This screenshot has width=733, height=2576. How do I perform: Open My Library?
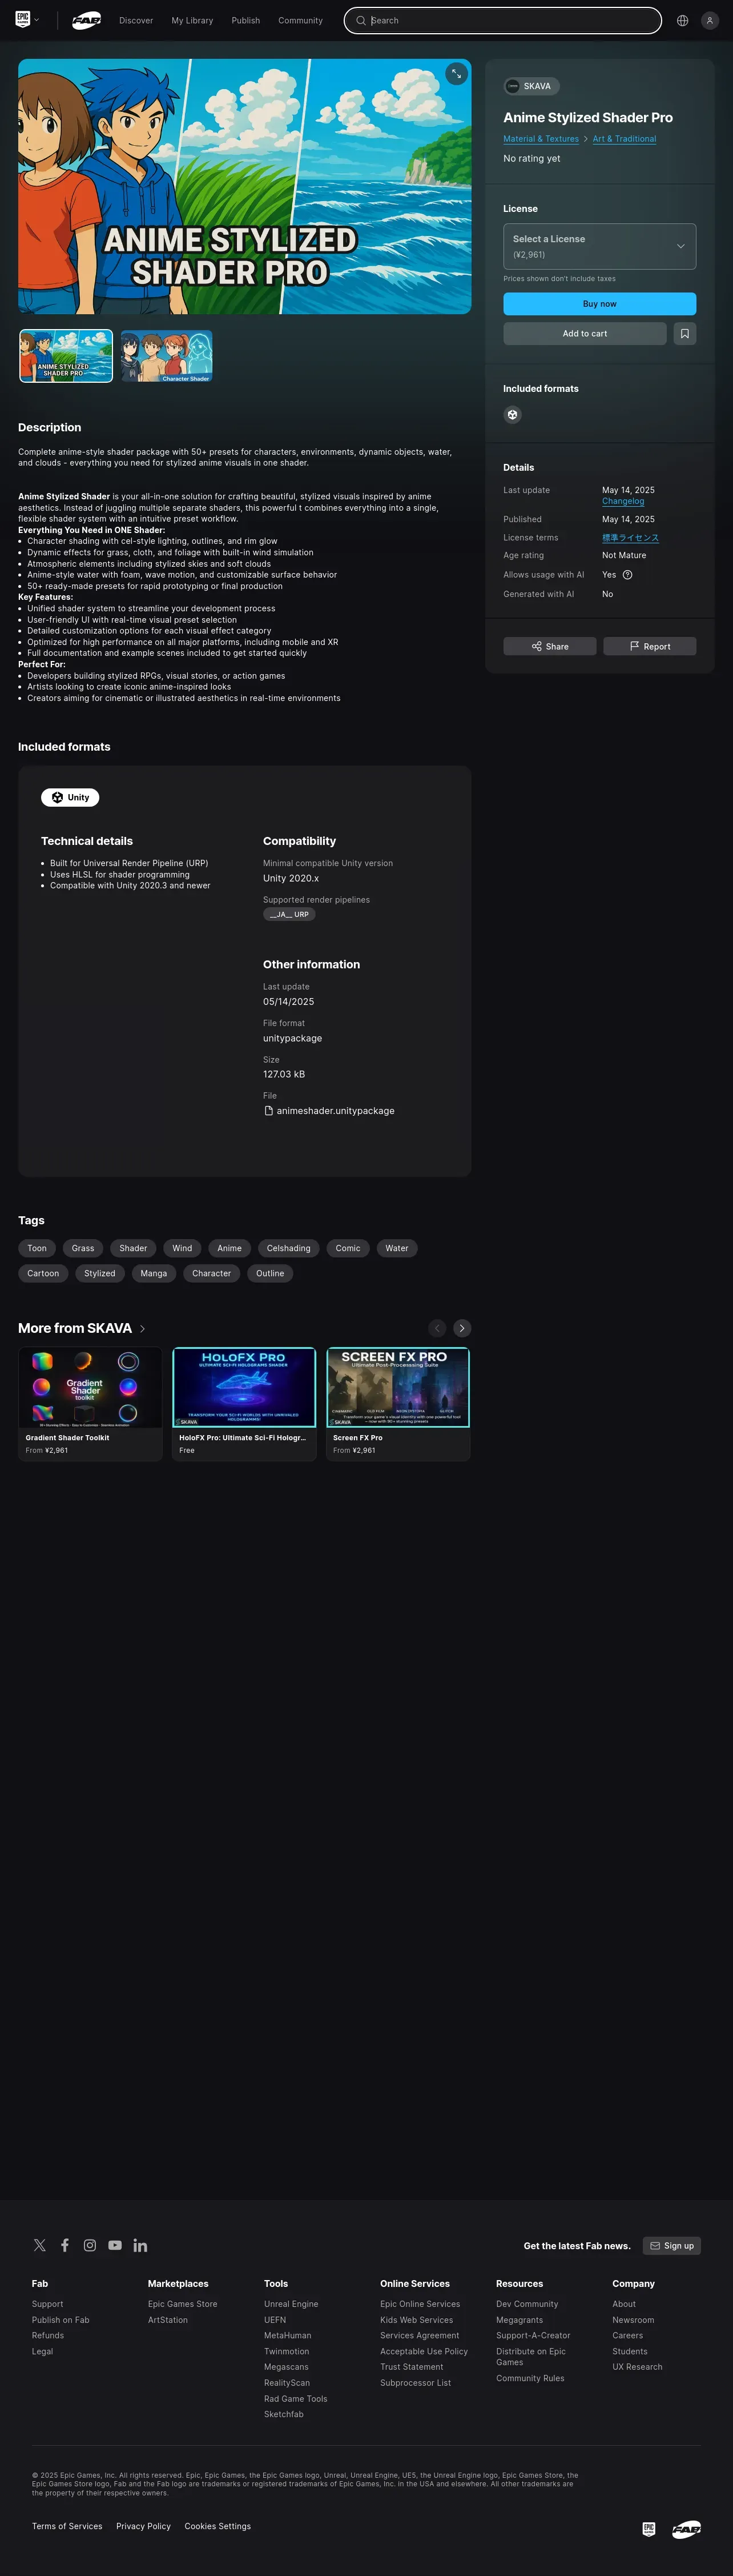pos(192,20)
